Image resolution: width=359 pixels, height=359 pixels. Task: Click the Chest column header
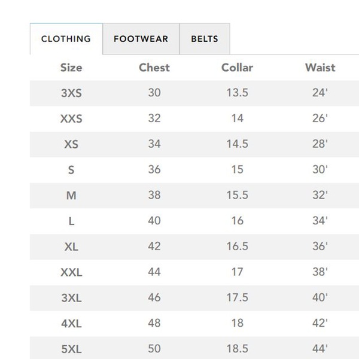point(154,68)
